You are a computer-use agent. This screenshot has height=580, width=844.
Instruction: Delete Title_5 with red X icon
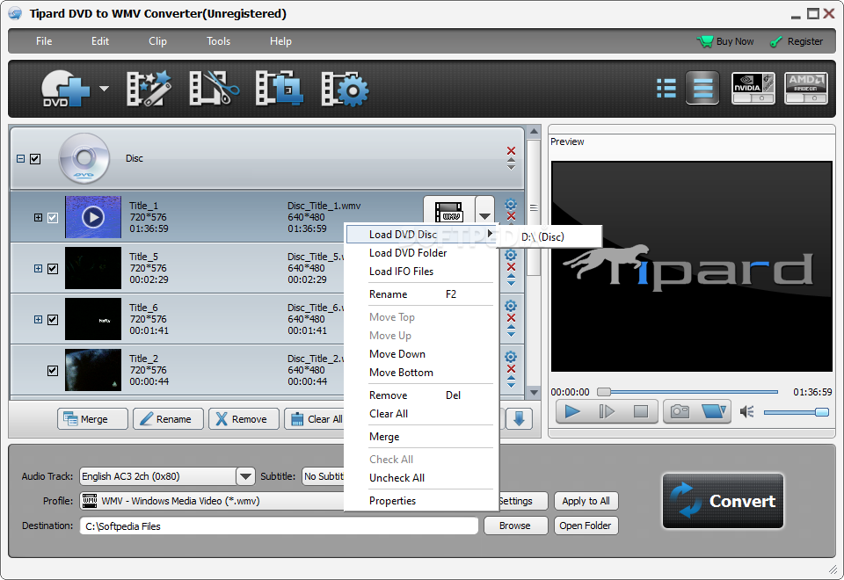point(512,267)
